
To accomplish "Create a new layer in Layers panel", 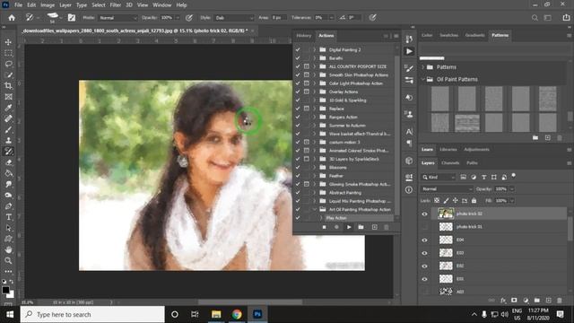I will pos(548,301).
